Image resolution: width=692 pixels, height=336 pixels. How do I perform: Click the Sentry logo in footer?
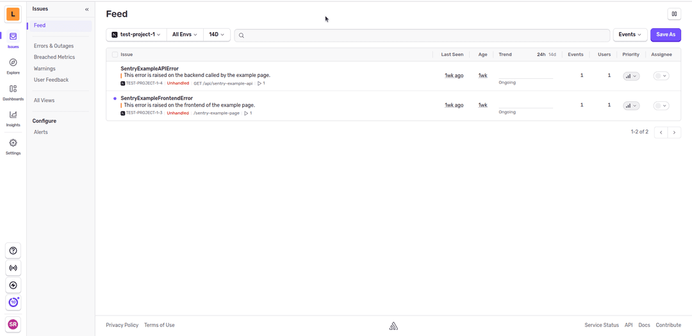pyautogui.click(x=393, y=326)
